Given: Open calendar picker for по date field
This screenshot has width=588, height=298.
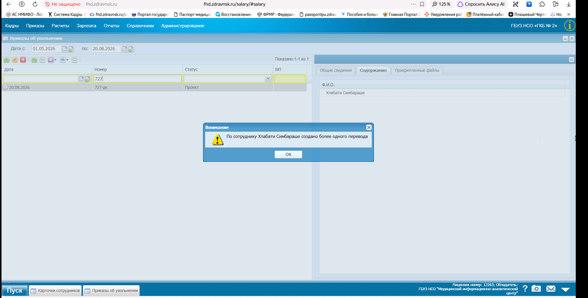Looking at the screenshot, I should (124, 49).
